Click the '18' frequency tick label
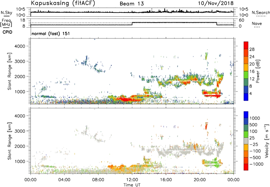Viewport: 270px width, 187px height. point(23,20)
